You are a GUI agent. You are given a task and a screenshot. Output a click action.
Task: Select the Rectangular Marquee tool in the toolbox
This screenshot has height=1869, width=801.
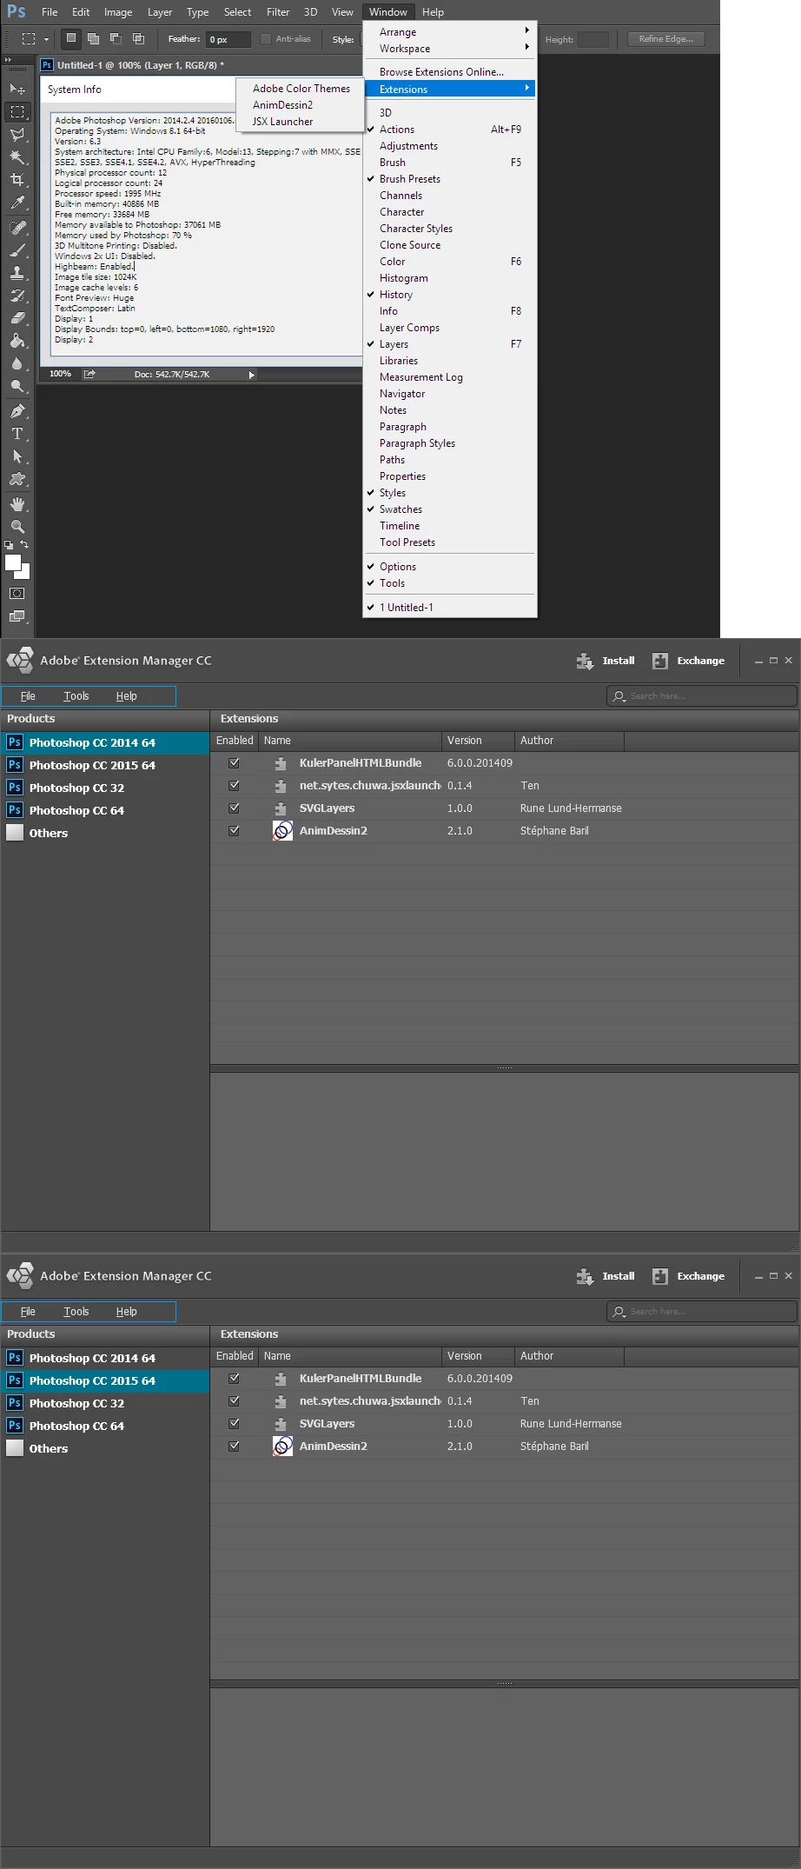[17, 112]
